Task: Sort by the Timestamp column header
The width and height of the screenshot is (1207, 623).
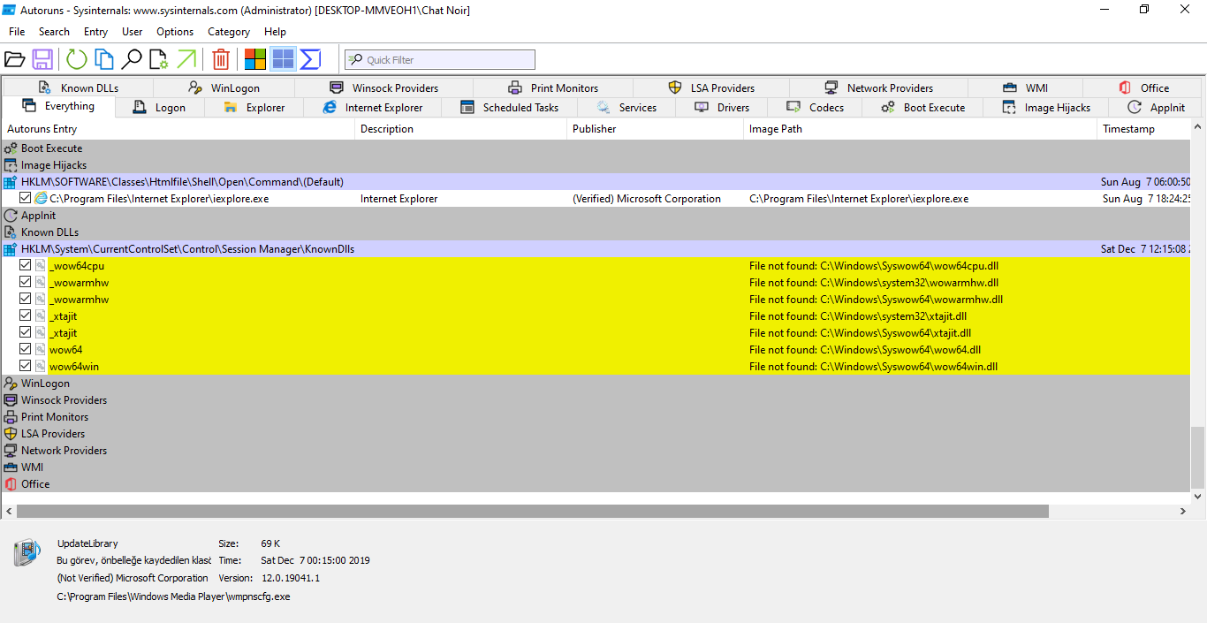Action: click(x=1144, y=129)
